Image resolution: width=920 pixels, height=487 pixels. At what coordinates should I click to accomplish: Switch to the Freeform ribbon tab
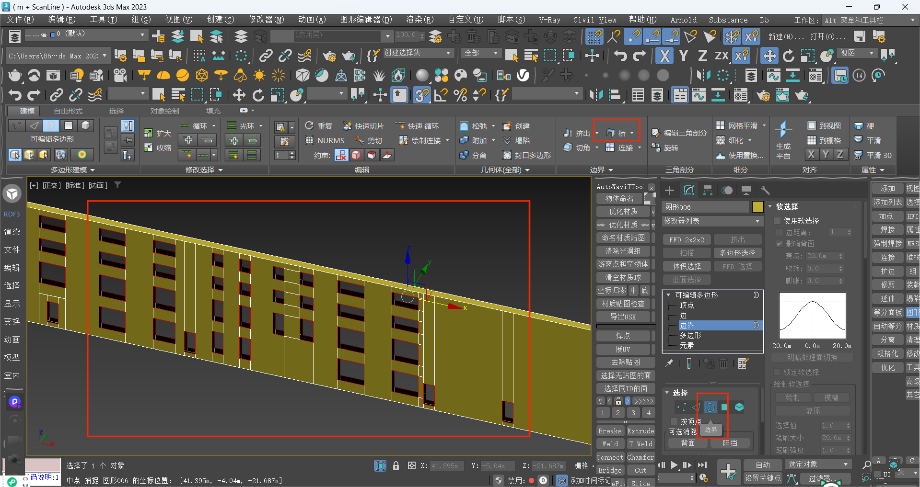coord(68,111)
